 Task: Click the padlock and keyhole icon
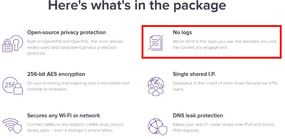(13, 44)
